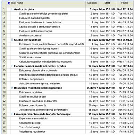Click the indicators column header icon
134x135 pixels.
pyautogui.click(x=9, y=3)
